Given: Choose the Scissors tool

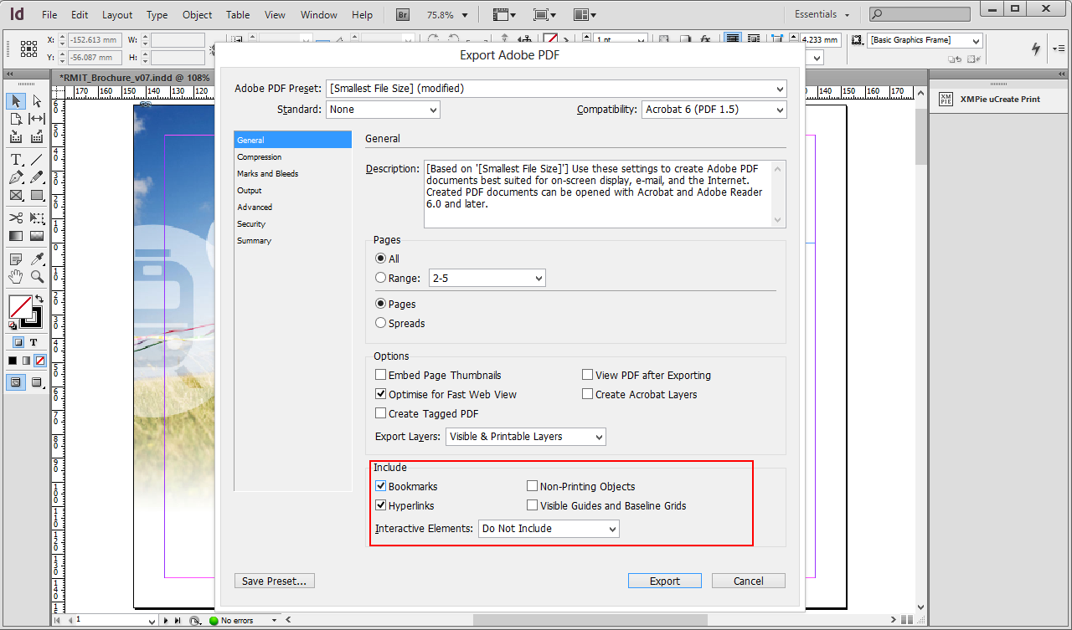Looking at the screenshot, I should pyautogui.click(x=15, y=218).
